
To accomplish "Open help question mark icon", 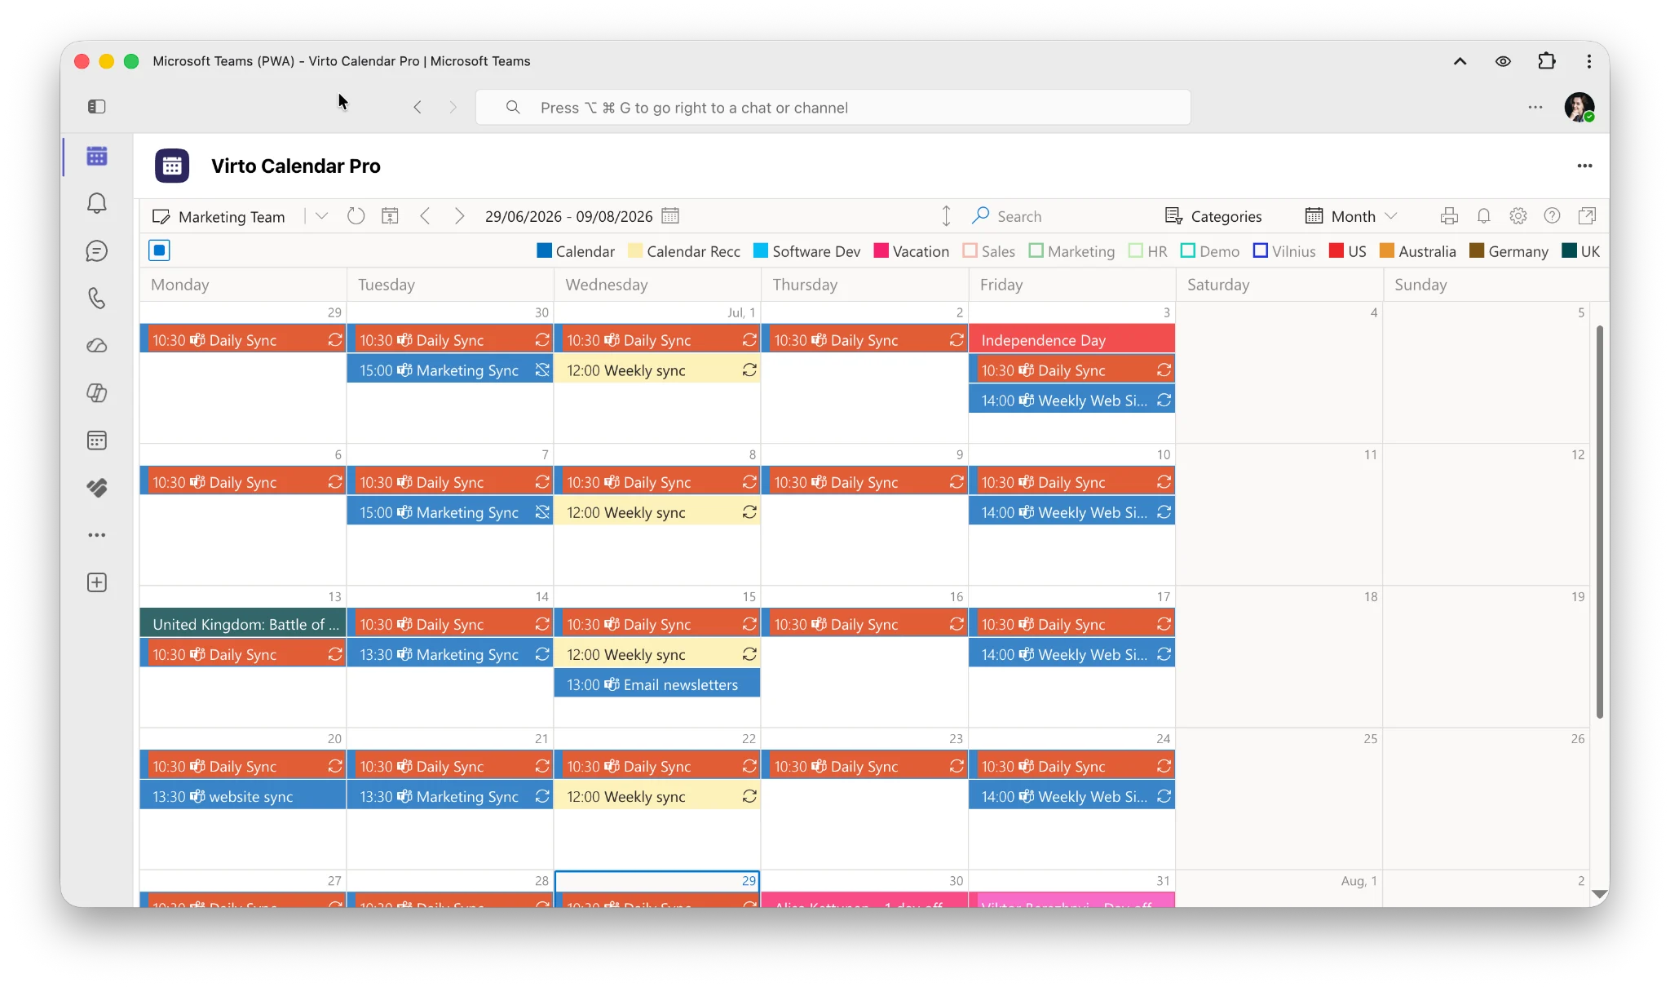I will click(x=1553, y=216).
